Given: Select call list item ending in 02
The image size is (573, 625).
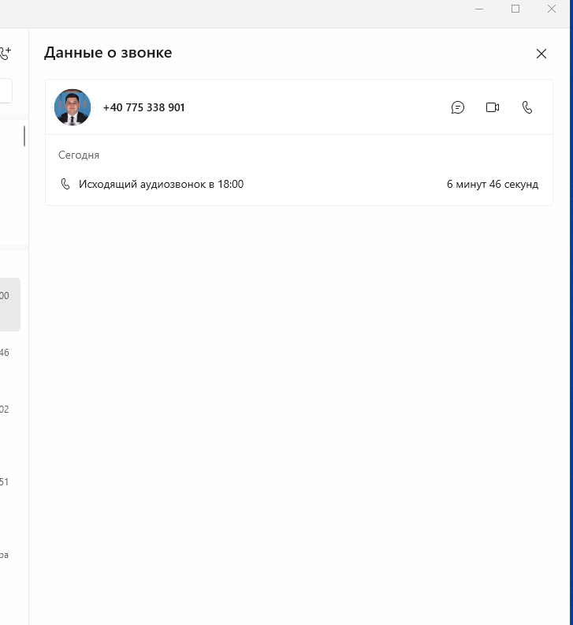Looking at the screenshot, I should pyautogui.click(x=10, y=417).
